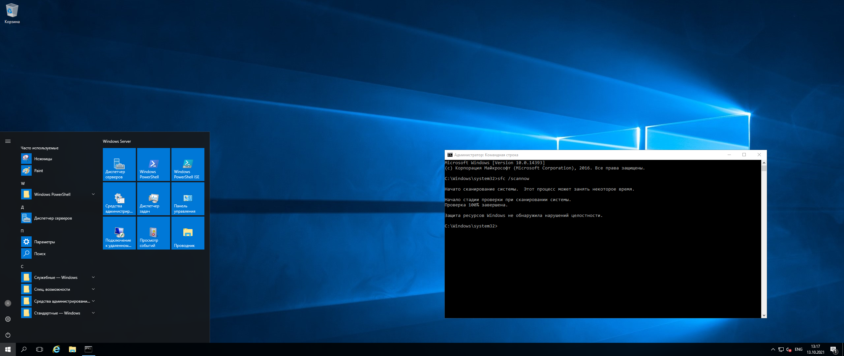Open Диспетчер серверов in the apps list

tap(58, 218)
